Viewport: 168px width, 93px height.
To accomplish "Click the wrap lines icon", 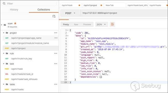I will 112,24.
